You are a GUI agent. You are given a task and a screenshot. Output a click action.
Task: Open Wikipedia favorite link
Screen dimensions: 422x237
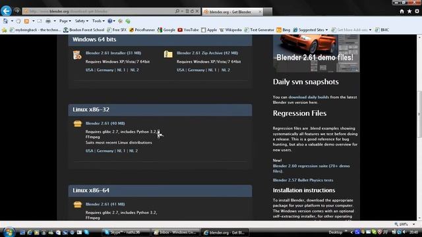click(x=230, y=30)
